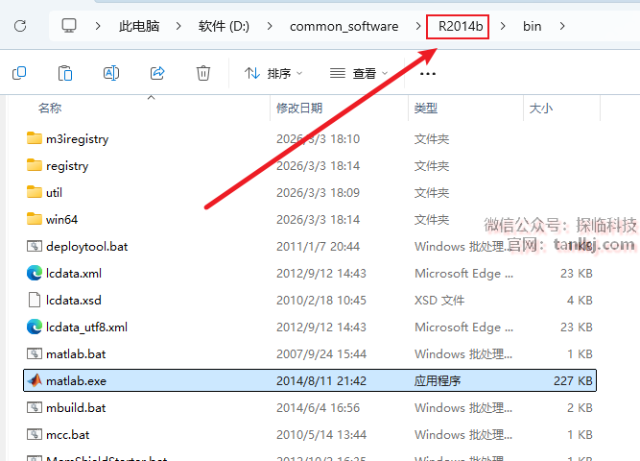
Task: Select the win64 folder name
Action: coord(61,220)
